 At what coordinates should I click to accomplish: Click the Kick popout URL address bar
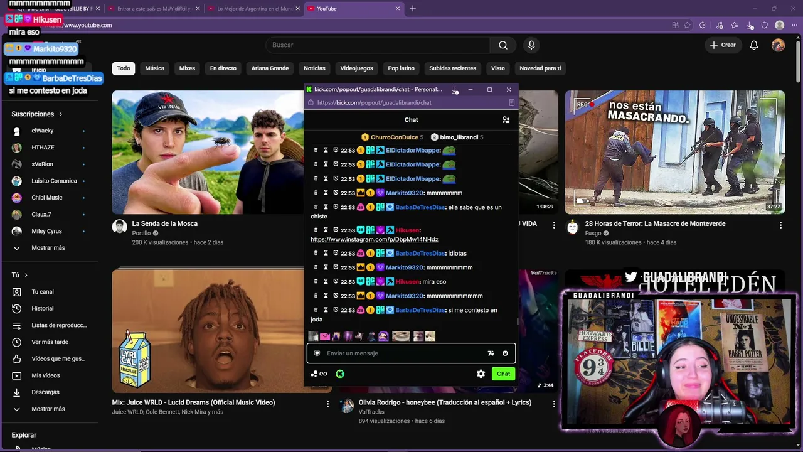(x=411, y=102)
